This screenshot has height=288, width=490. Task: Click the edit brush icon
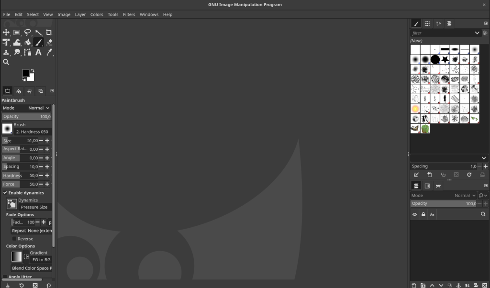416,175
